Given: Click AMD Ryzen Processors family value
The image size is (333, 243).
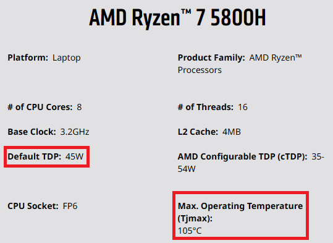Looking at the screenshot, I should coord(240,64).
